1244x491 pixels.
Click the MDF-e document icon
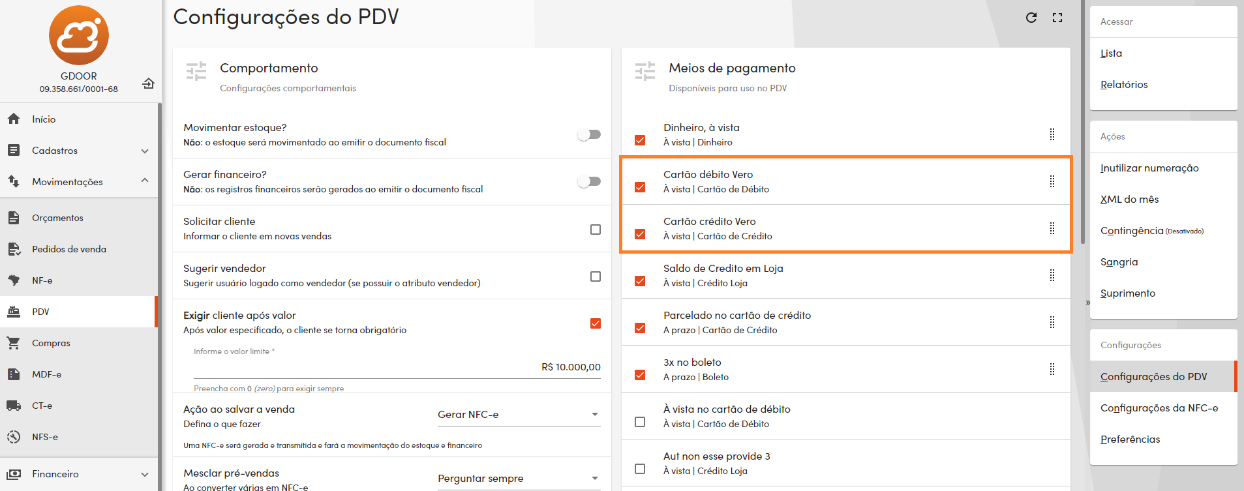14,374
